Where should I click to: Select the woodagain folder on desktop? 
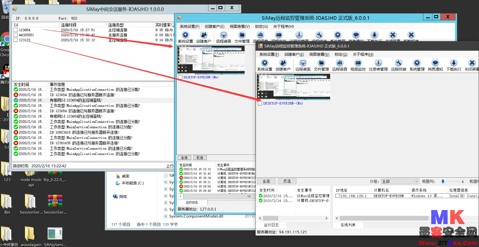(x=30, y=236)
